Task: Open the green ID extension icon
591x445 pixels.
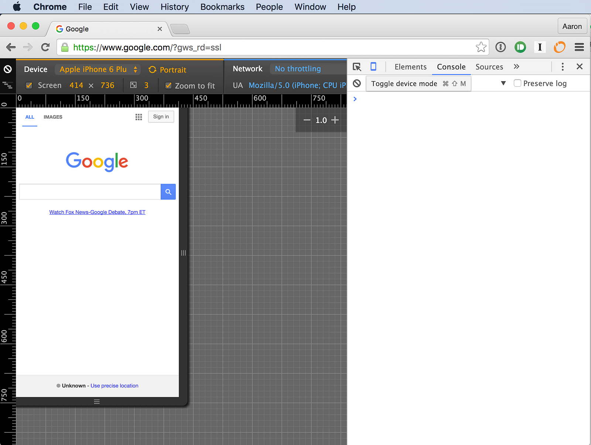Action: 520,47
